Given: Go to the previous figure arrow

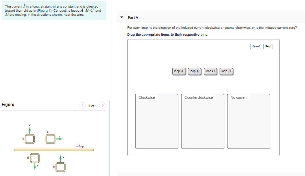Looking at the screenshot, I should (x=82, y=105).
